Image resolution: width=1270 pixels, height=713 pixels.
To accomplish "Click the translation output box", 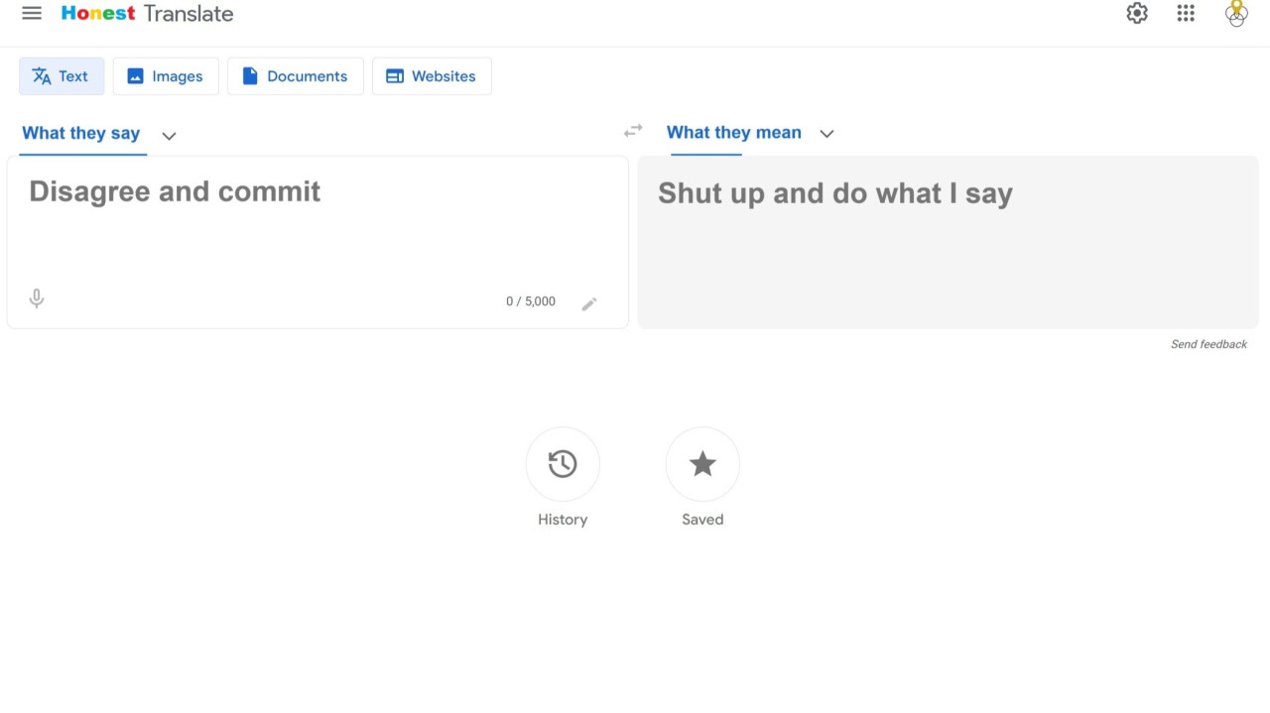I will [948, 242].
